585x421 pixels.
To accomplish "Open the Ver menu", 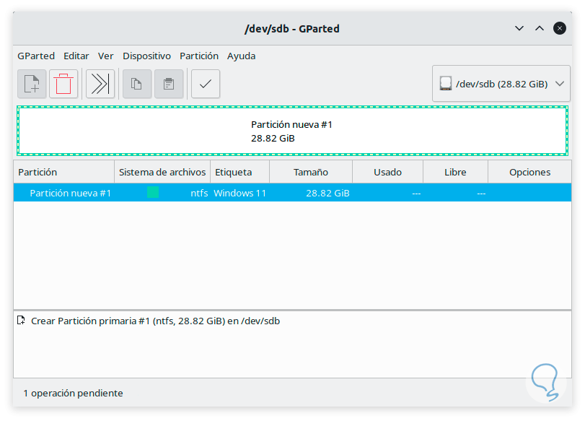I will pos(105,56).
